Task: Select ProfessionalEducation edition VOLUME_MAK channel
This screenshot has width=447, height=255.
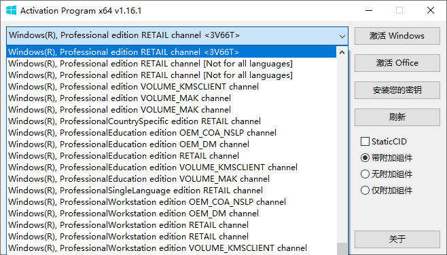Action: (x=171, y=179)
